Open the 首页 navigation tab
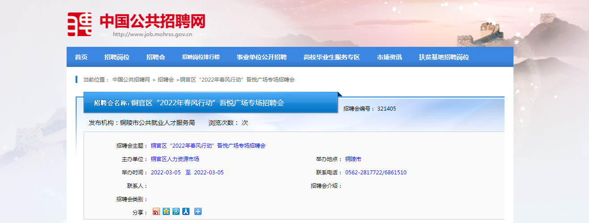This screenshot has width=589, height=223. click(81, 57)
